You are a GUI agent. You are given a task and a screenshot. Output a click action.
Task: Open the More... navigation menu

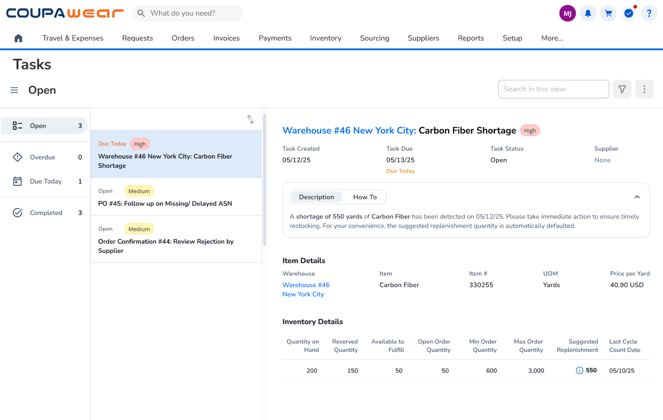(x=552, y=38)
